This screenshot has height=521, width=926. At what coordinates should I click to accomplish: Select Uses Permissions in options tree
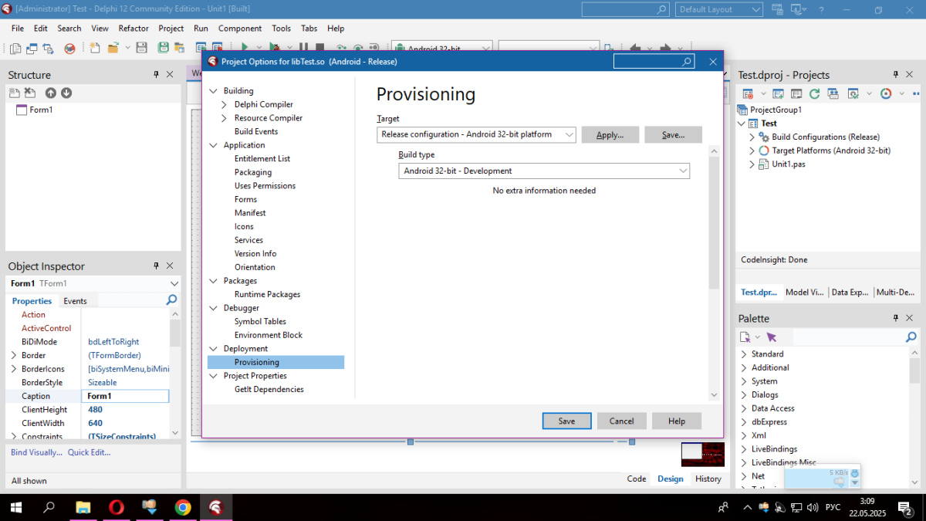[x=265, y=186]
